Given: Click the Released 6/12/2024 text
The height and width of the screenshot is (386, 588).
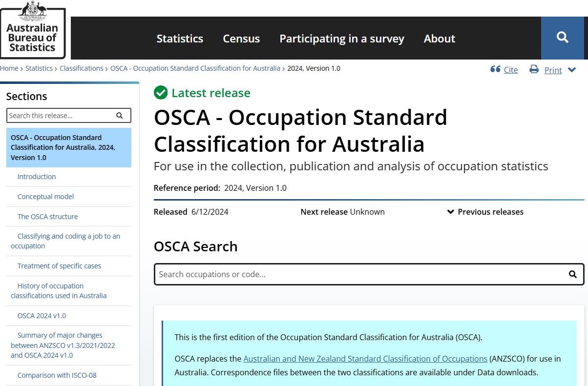Looking at the screenshot, I should [191, 212].
